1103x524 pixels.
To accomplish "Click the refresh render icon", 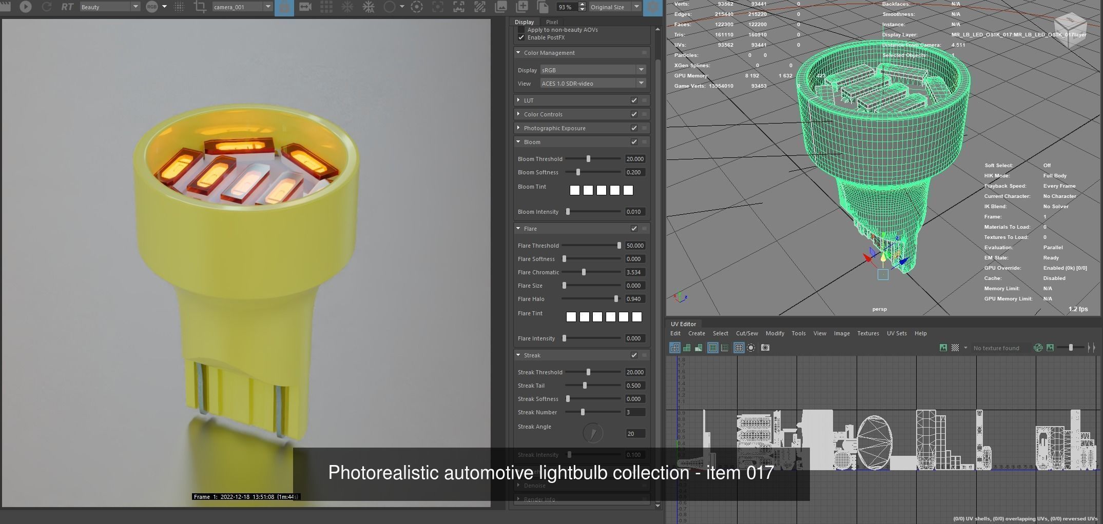I will [46, 7].
